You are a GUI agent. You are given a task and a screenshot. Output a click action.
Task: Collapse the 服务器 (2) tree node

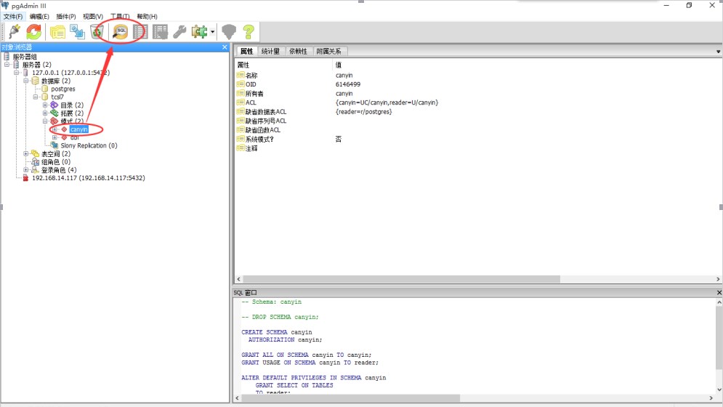(7, 65)
